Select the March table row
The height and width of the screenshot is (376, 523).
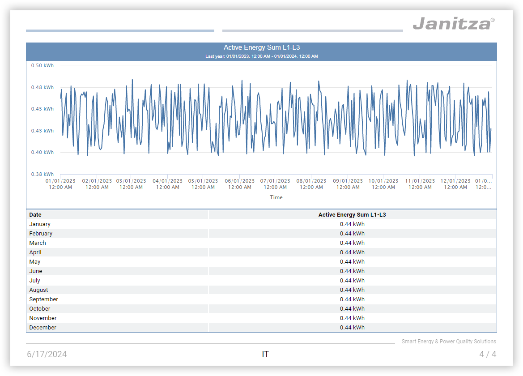click(38, 243)
